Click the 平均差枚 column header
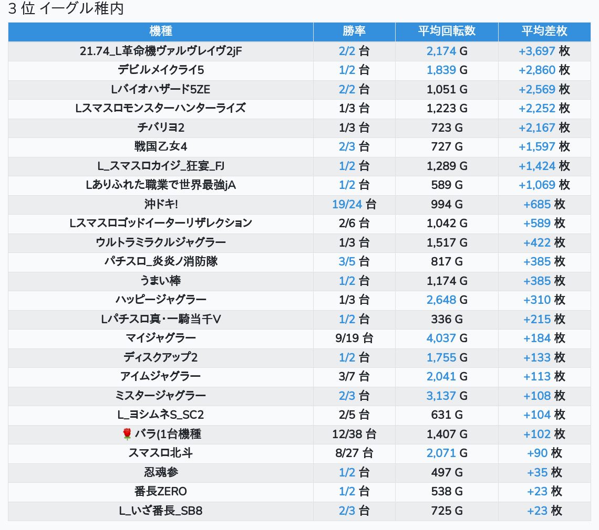This screenshot has height=530, width=599. click(x=544, y=31)
